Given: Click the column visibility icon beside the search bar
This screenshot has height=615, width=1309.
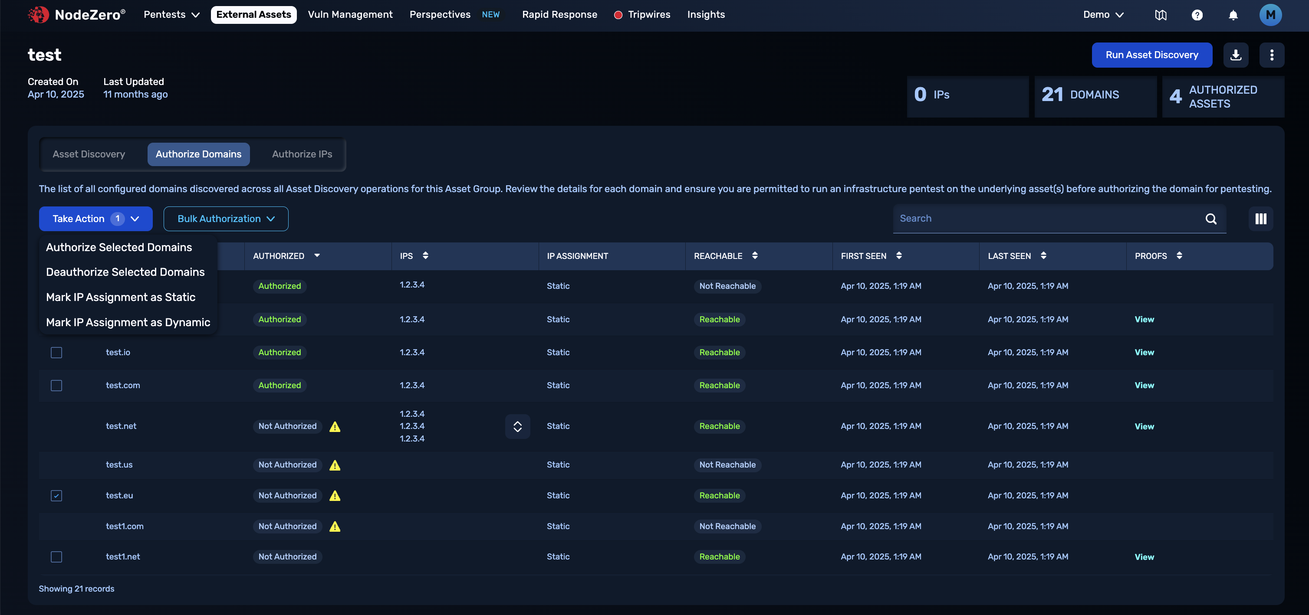Looking at the screenshot, I should [1261, 219].
